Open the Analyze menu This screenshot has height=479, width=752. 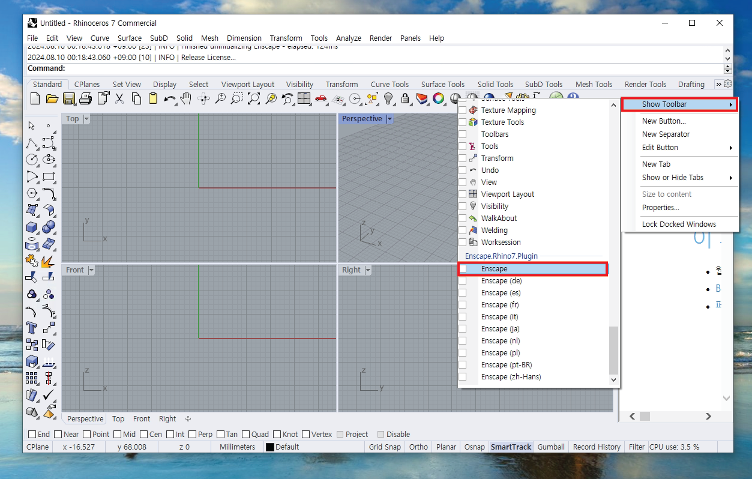[x=348, y=38]
